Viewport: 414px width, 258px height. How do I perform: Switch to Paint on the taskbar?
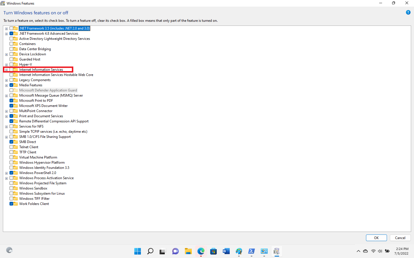point(239,251)
